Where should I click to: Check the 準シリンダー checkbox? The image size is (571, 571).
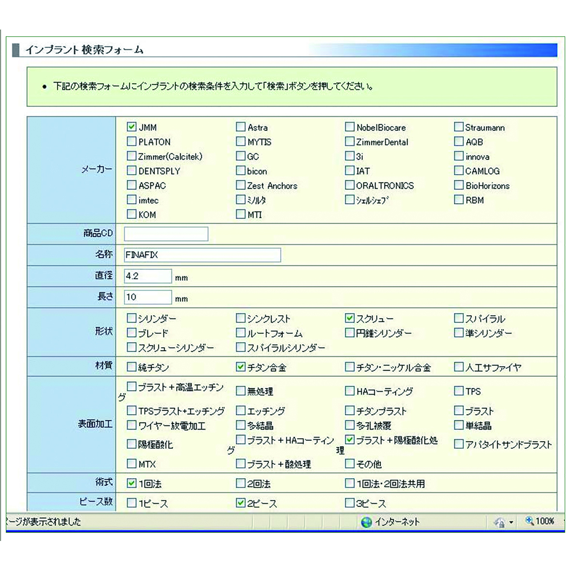tap(459, 333)
